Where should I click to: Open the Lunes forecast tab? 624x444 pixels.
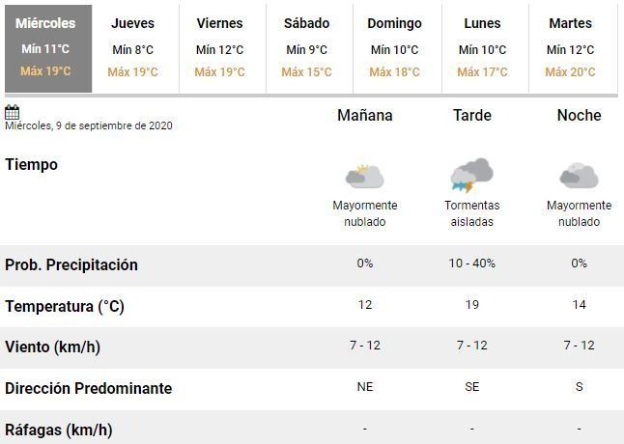[482, 48]
